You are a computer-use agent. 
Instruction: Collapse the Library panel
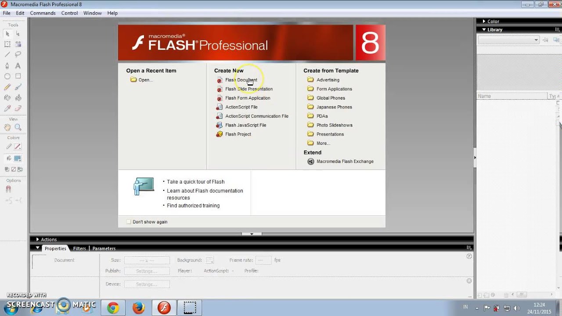484,29
